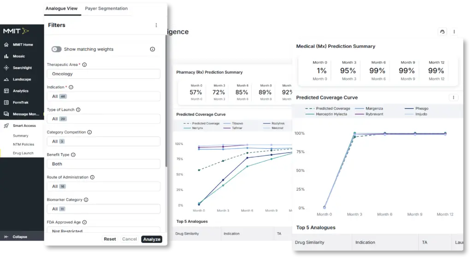Open Mosaic bar chart icon

pos(6,56)
